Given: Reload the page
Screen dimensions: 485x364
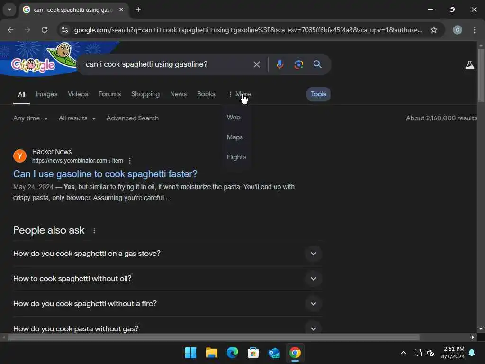Looking at the screenshot, I should pyautogui.click(x=45, y=30).
